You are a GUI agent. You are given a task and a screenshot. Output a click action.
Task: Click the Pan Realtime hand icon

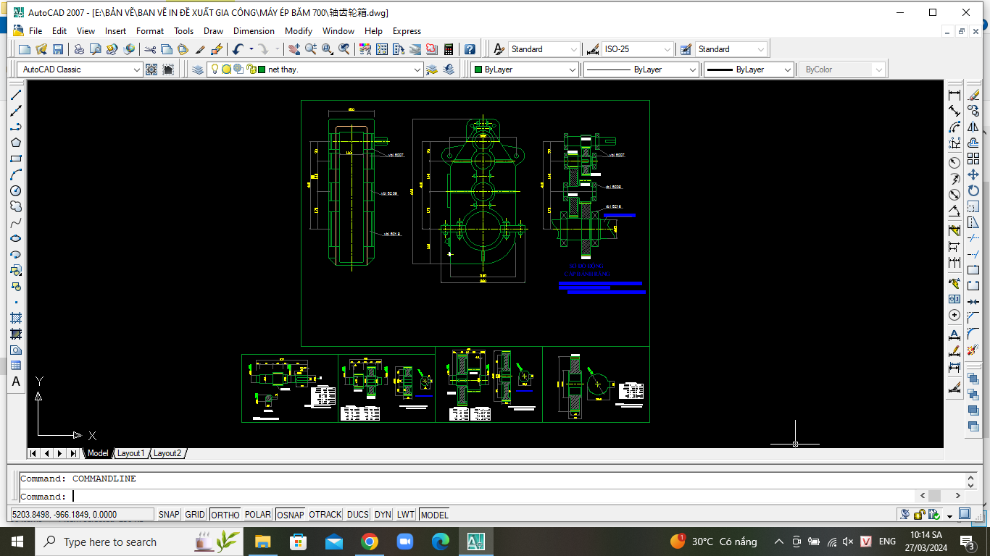pyautogui.click(x=294, y=49)
